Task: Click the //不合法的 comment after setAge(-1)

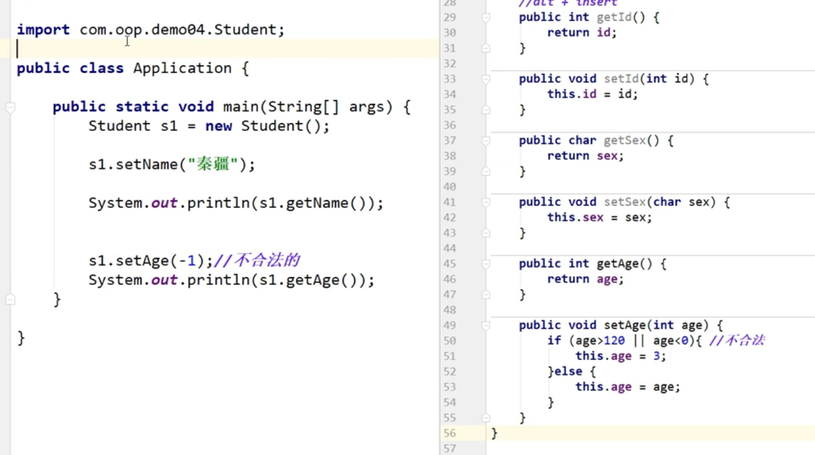Action: pos(256,261)
